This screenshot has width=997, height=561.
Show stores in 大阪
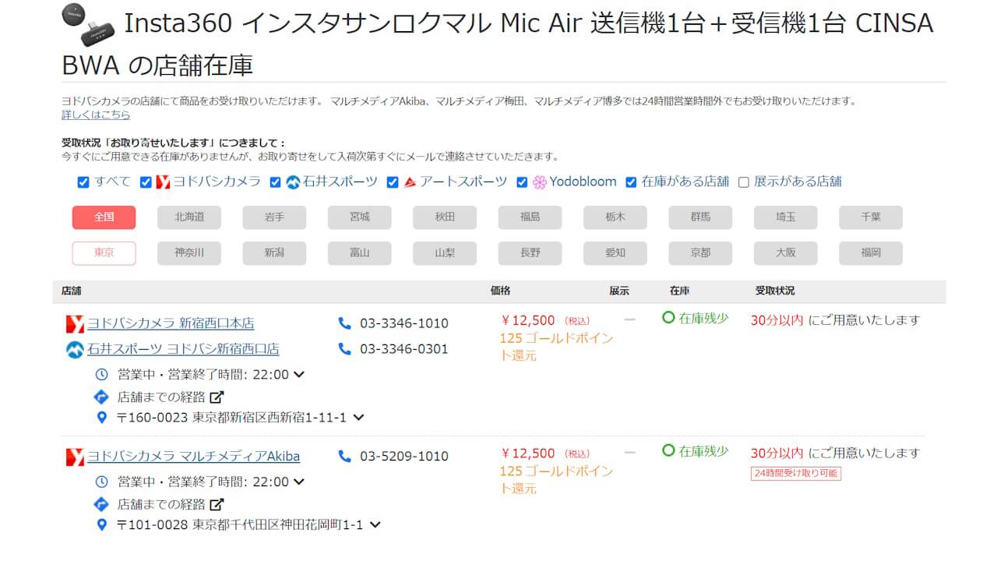tap(786, 253)
